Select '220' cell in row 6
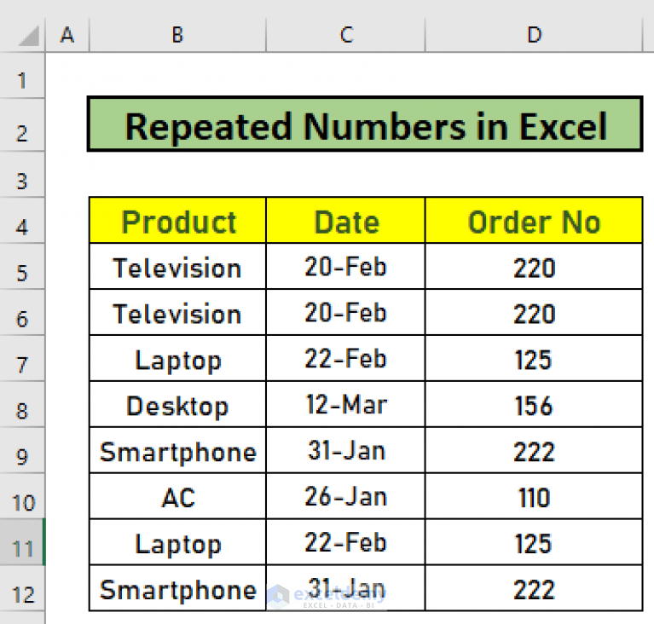654x624 pixels. coord(534,312)
